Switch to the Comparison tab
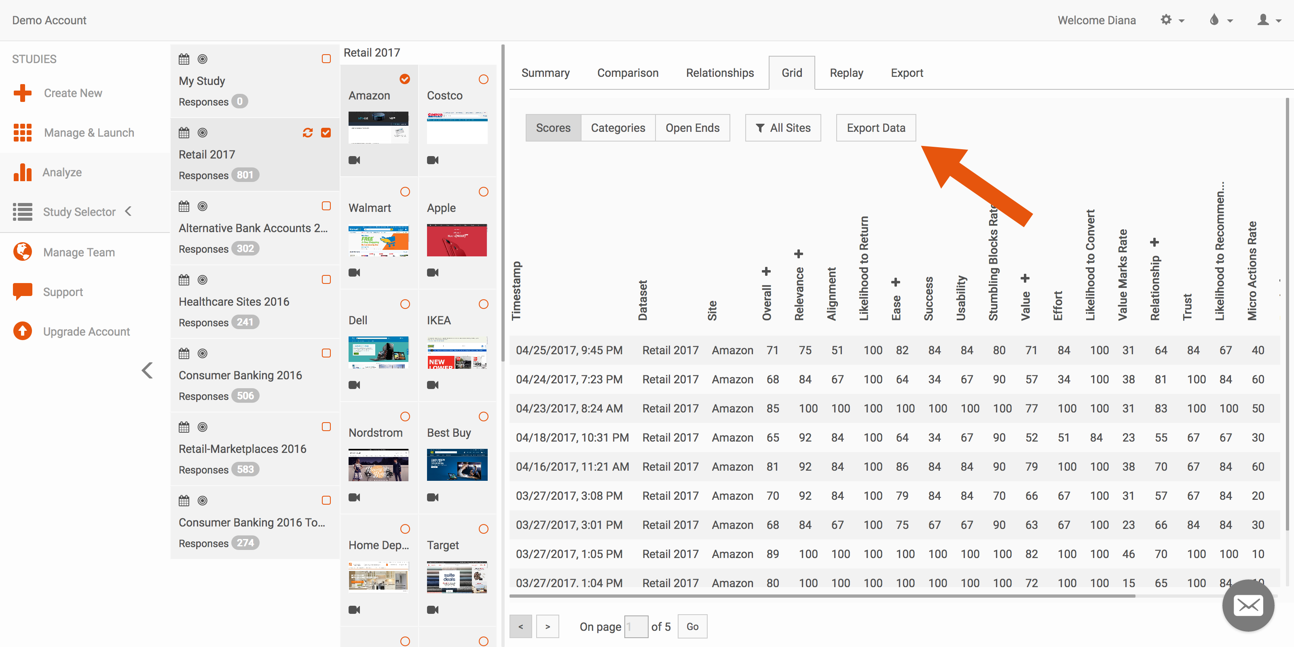This screenshot has width=1294, height=647. point(628,73)
